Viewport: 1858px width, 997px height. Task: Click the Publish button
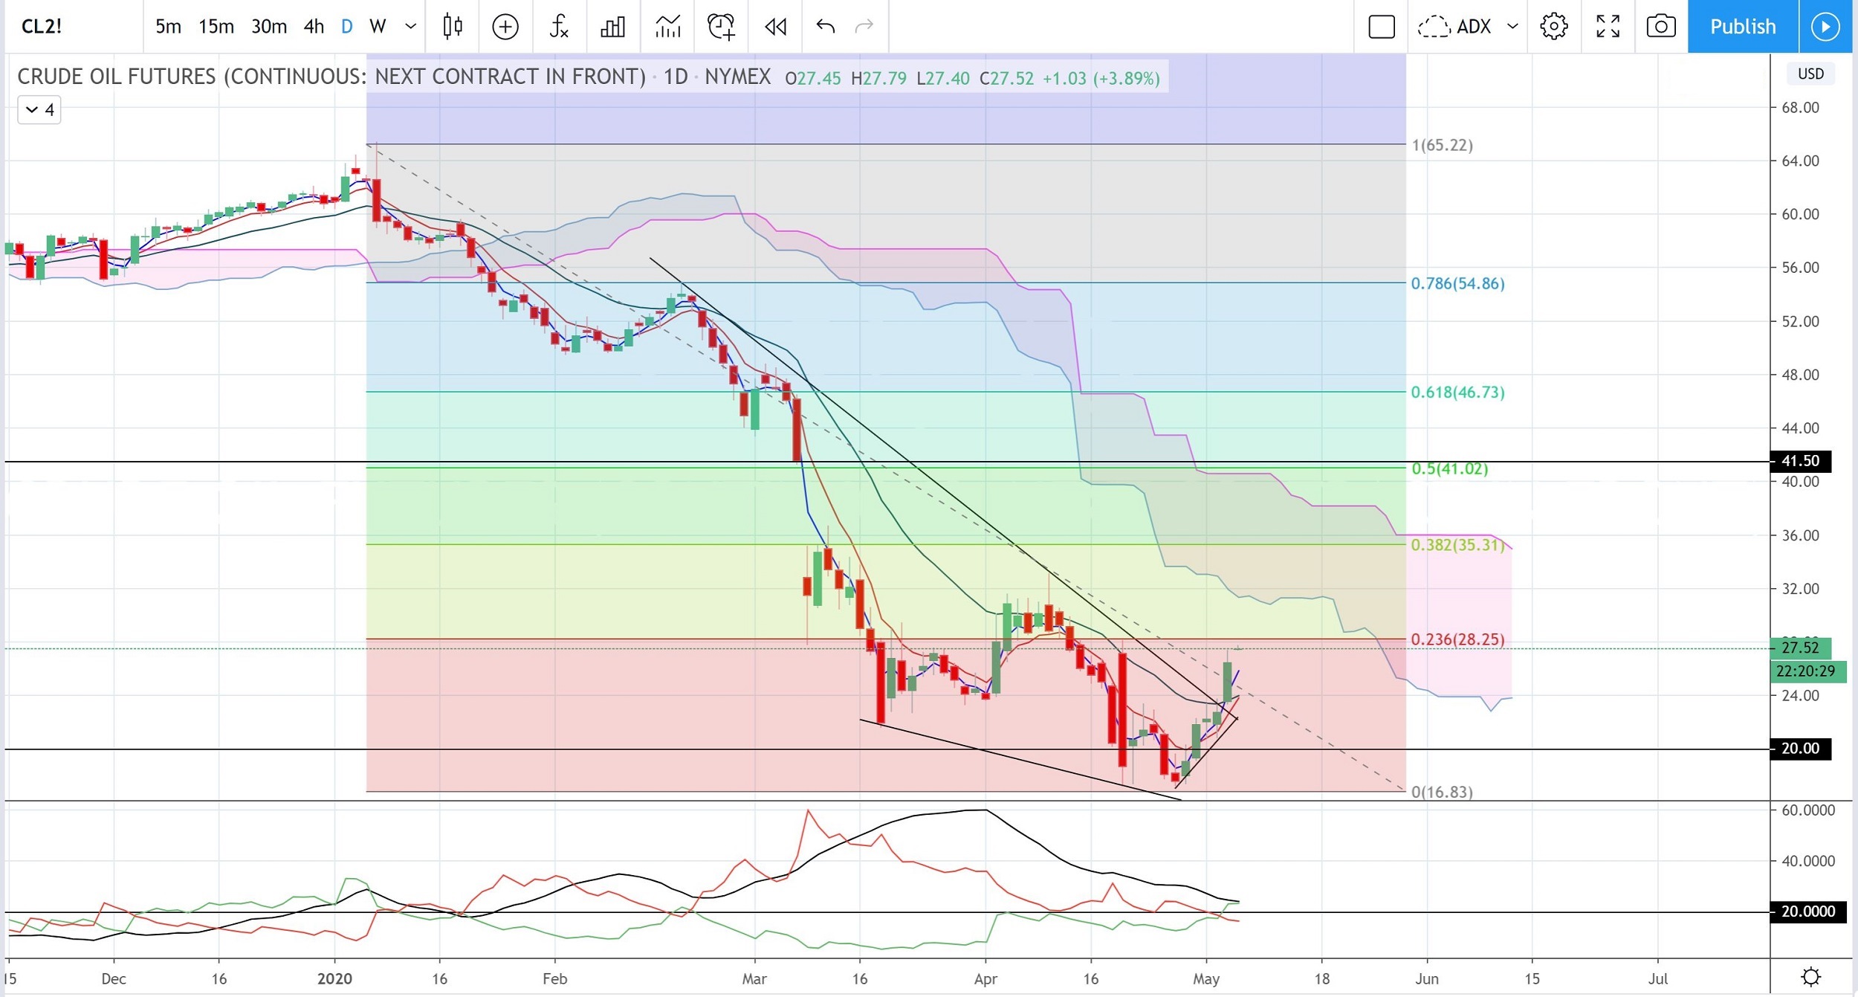(1743, 27)
